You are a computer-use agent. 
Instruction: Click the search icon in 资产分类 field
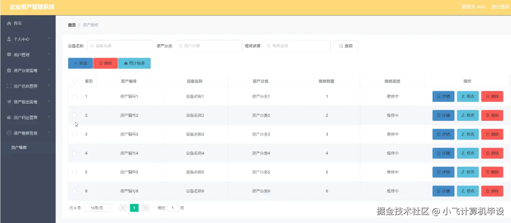(180, 46)
